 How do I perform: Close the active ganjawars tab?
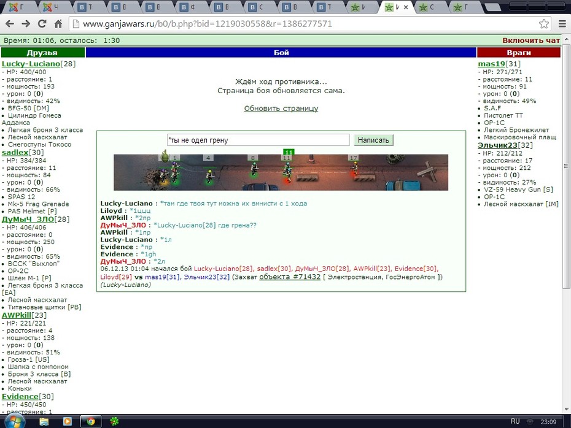406,7
